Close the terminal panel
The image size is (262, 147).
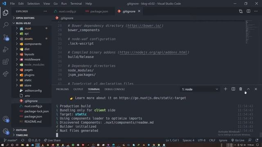tap(256, 89)
